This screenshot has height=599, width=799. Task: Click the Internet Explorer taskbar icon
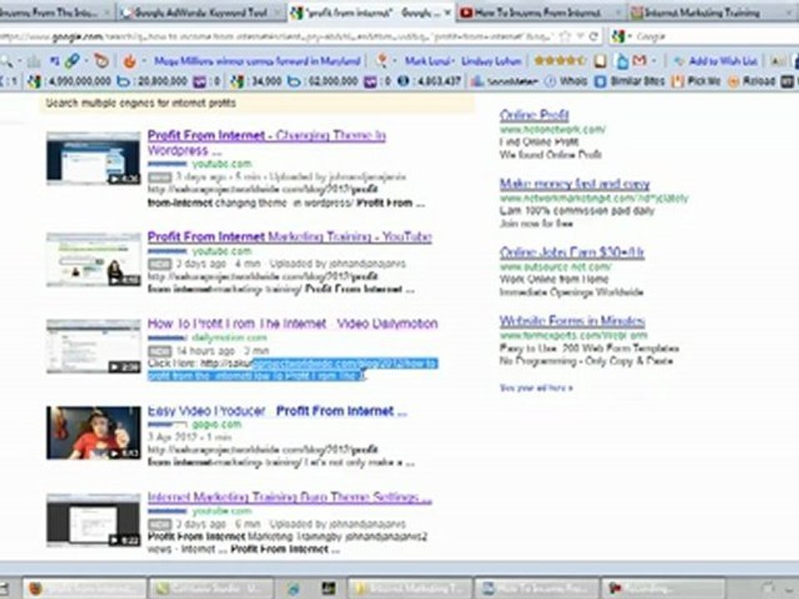coord(294,589)
